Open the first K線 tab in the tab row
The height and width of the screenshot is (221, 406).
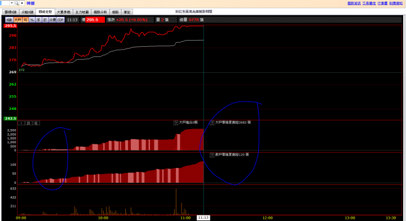(11, 12)
